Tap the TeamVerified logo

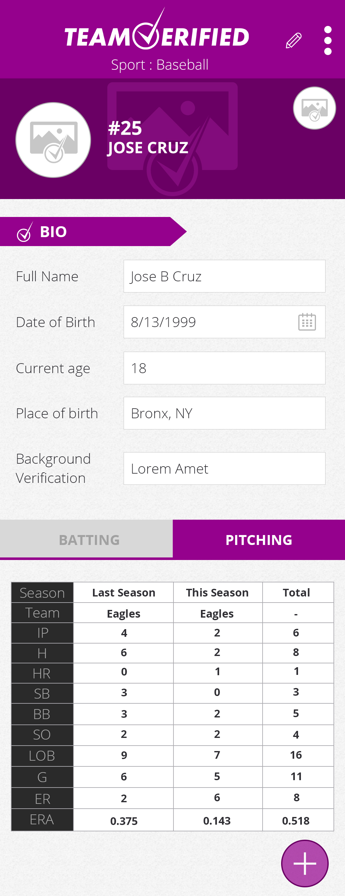[x=157, y=34]
